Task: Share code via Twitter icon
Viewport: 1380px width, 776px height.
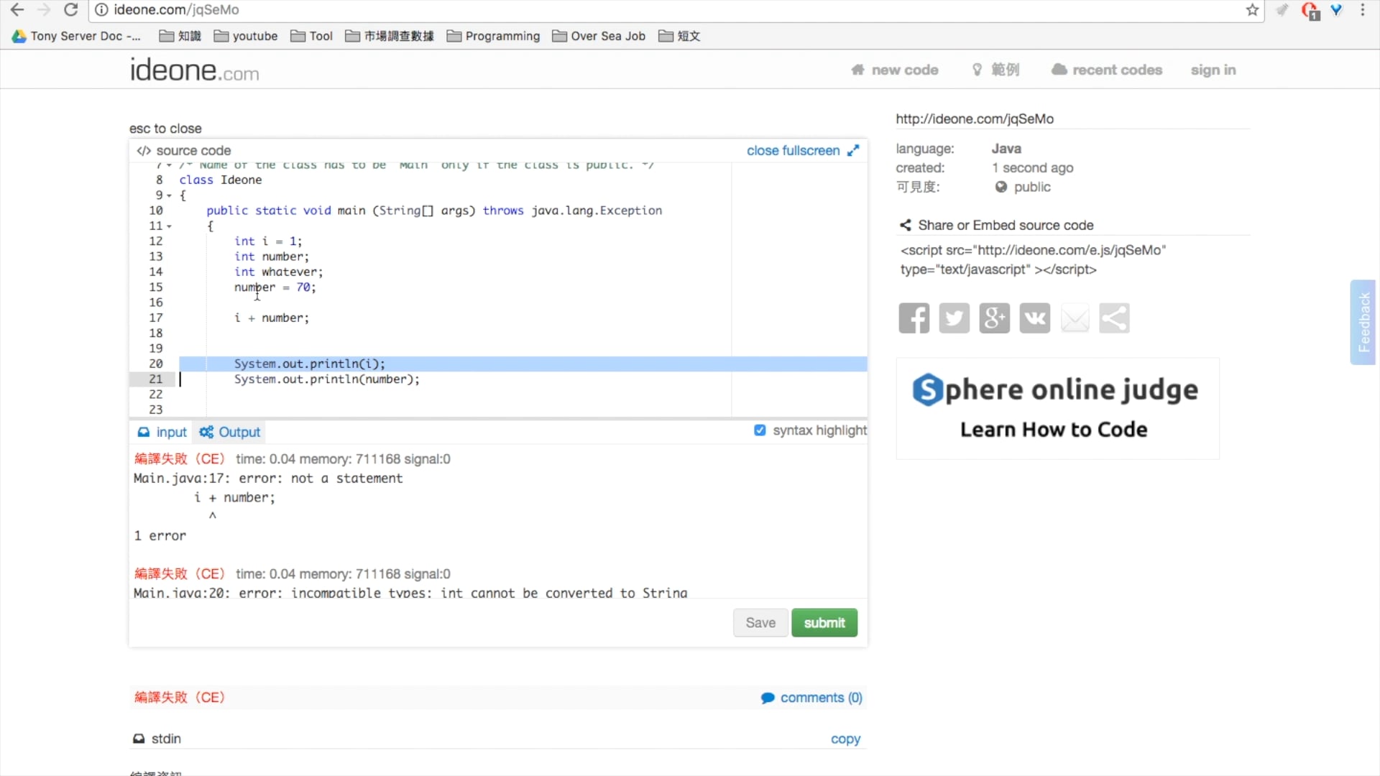Action: click(x=954, y=318)
